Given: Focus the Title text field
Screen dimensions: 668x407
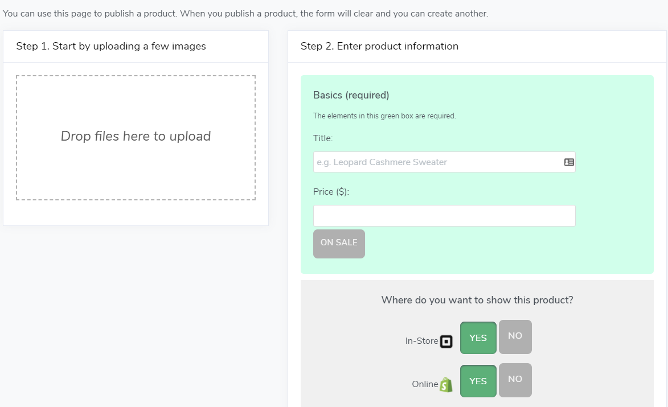Looking at the screenshot, I should tap(436, 162).
